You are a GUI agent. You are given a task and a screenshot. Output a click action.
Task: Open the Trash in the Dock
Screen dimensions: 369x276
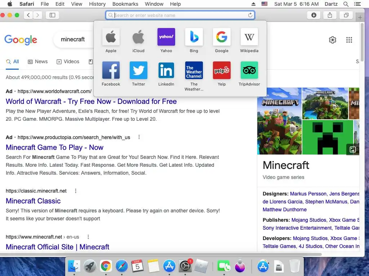pos(294,266)
